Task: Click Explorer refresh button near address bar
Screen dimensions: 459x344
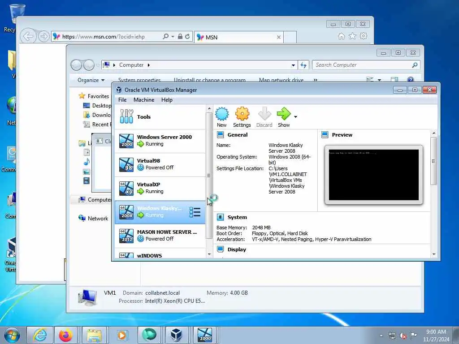Action: [303, 65]
